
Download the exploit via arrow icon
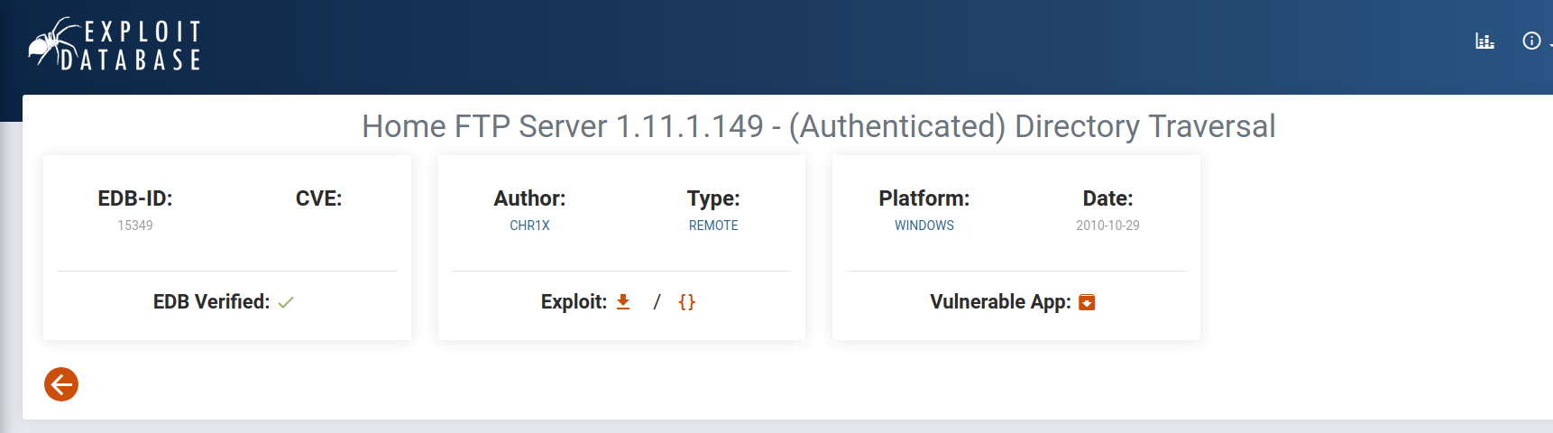623,302
